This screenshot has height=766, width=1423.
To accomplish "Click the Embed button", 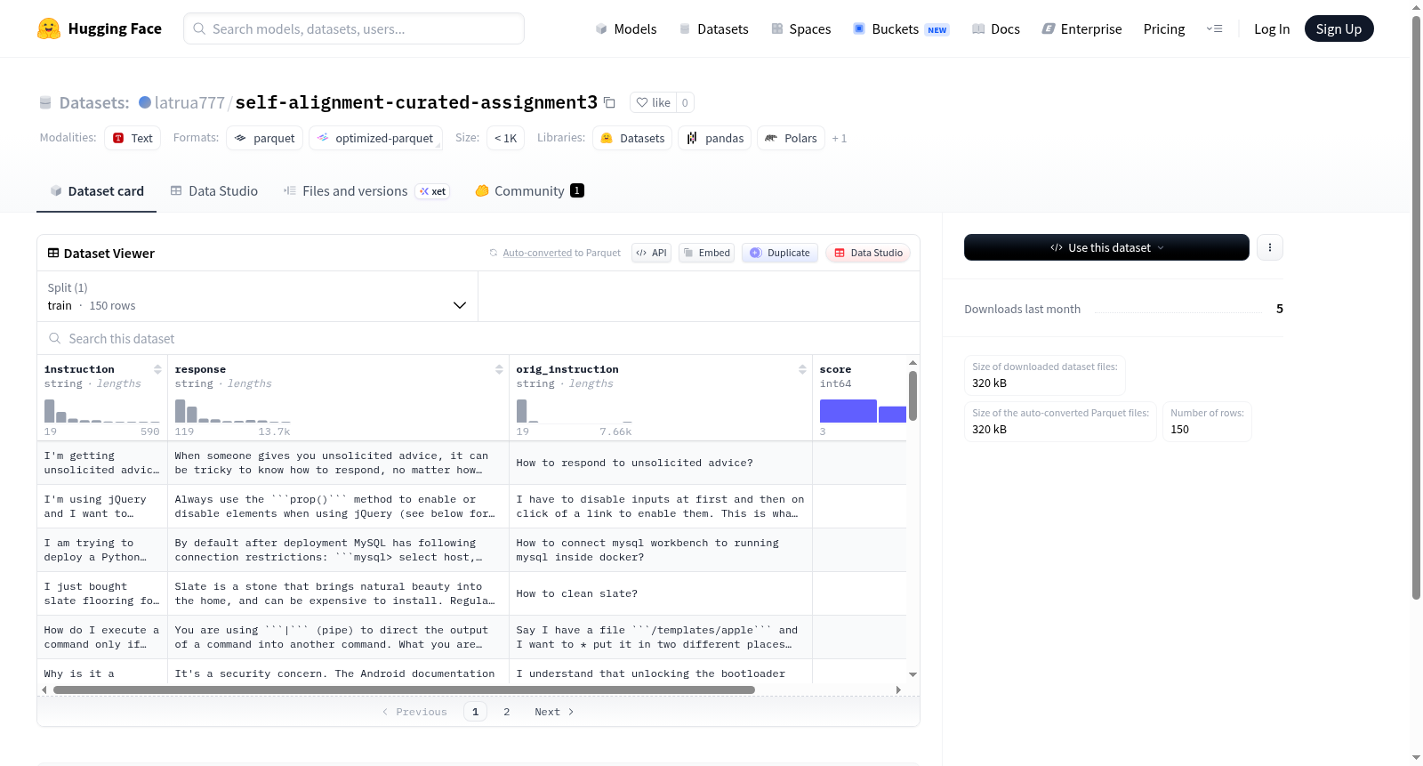I will click(706, 253).
